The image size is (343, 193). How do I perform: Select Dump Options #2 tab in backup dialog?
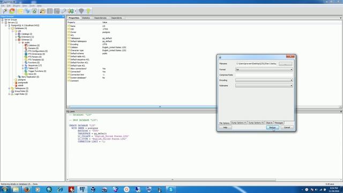pyautogui.click(x=256, y=123)
